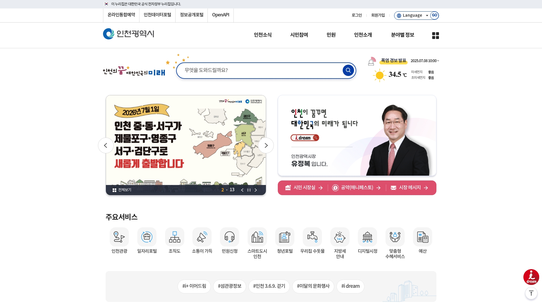Viewport: 542px width, 305px height.
Task: Click the 인천의 꿈 대한민국의 미래 slogan image
Action: [134, 71]
